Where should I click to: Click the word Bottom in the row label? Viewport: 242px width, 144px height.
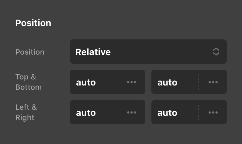pos(28,87)
